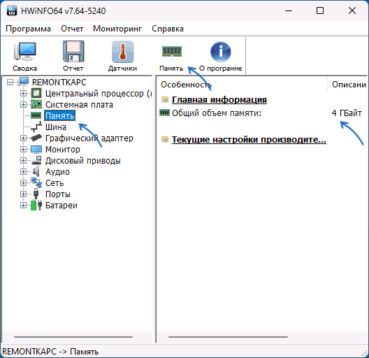The image size is (369, 358).
Task: Click the speaker icon beside Аудио
Action: pyautogui.click(x=36, y=171)
